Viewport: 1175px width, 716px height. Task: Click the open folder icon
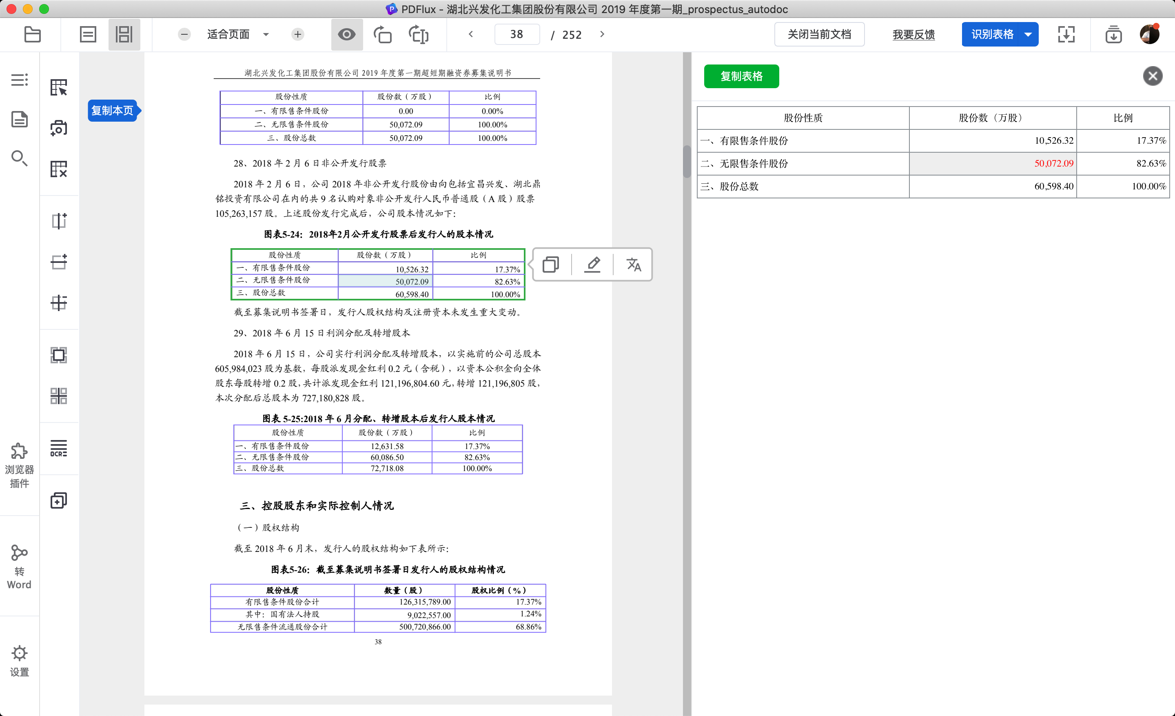tap(32, 34)
